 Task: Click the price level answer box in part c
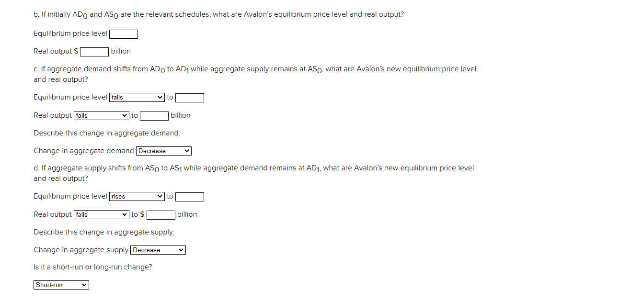coord(190,97)
